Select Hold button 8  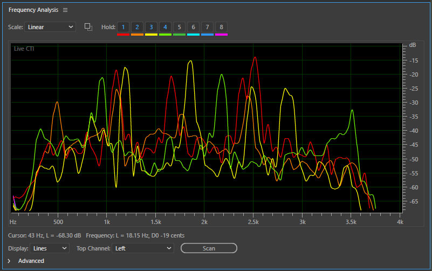(x=221, y=27)
